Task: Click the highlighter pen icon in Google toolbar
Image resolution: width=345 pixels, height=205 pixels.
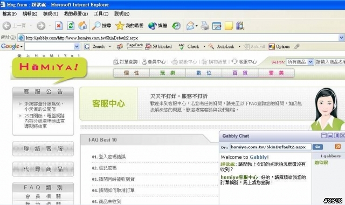Action: click(297, 46)
